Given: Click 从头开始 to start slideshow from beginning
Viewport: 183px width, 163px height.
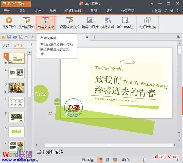Looking at the screenshot, I should point(9,23).
